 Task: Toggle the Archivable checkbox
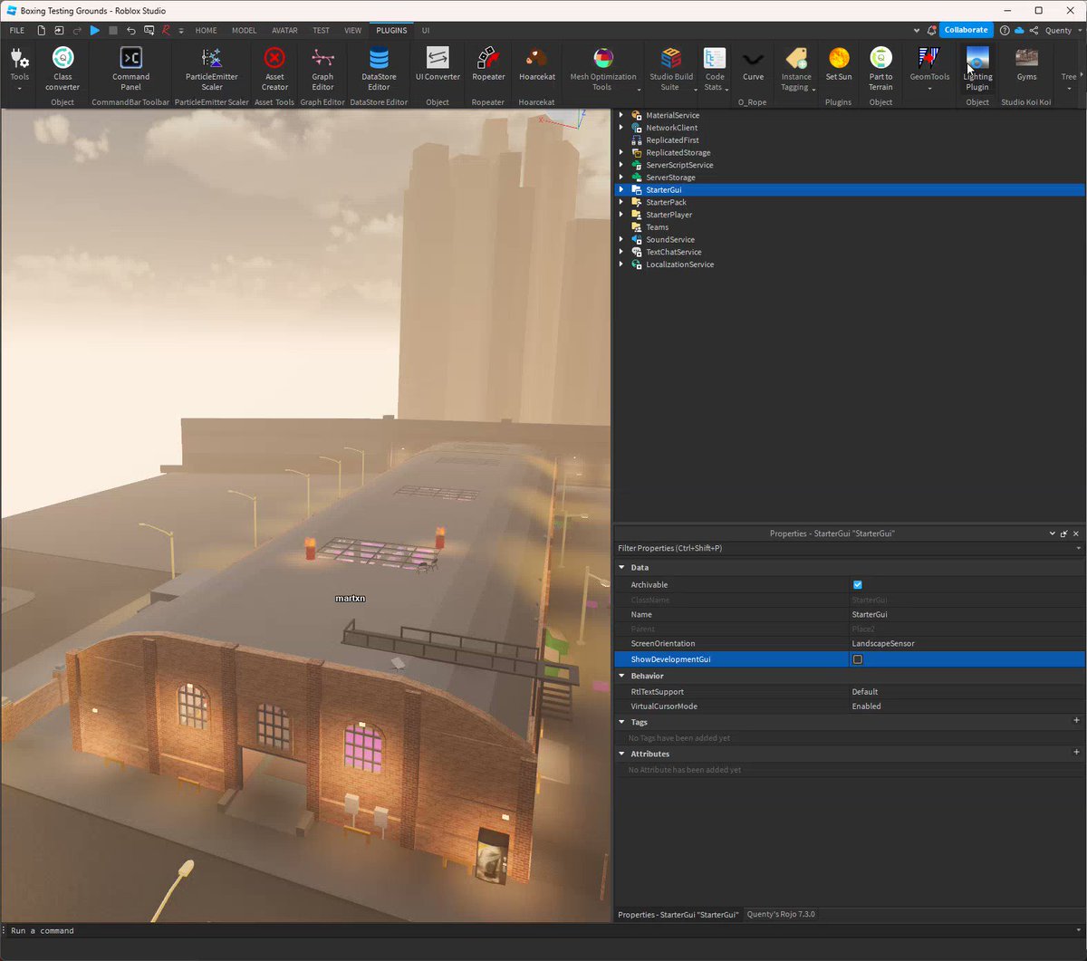(858, 585)
